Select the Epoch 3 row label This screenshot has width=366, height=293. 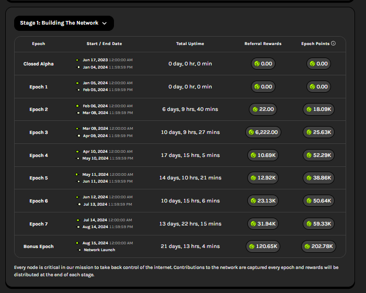39,132
